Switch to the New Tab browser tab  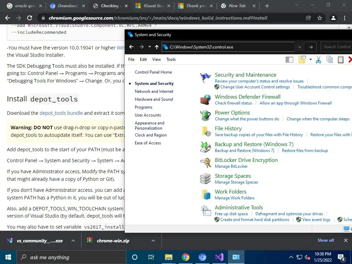click(238, 6)
